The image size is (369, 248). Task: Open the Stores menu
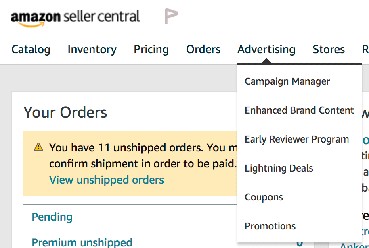[329, 50]
